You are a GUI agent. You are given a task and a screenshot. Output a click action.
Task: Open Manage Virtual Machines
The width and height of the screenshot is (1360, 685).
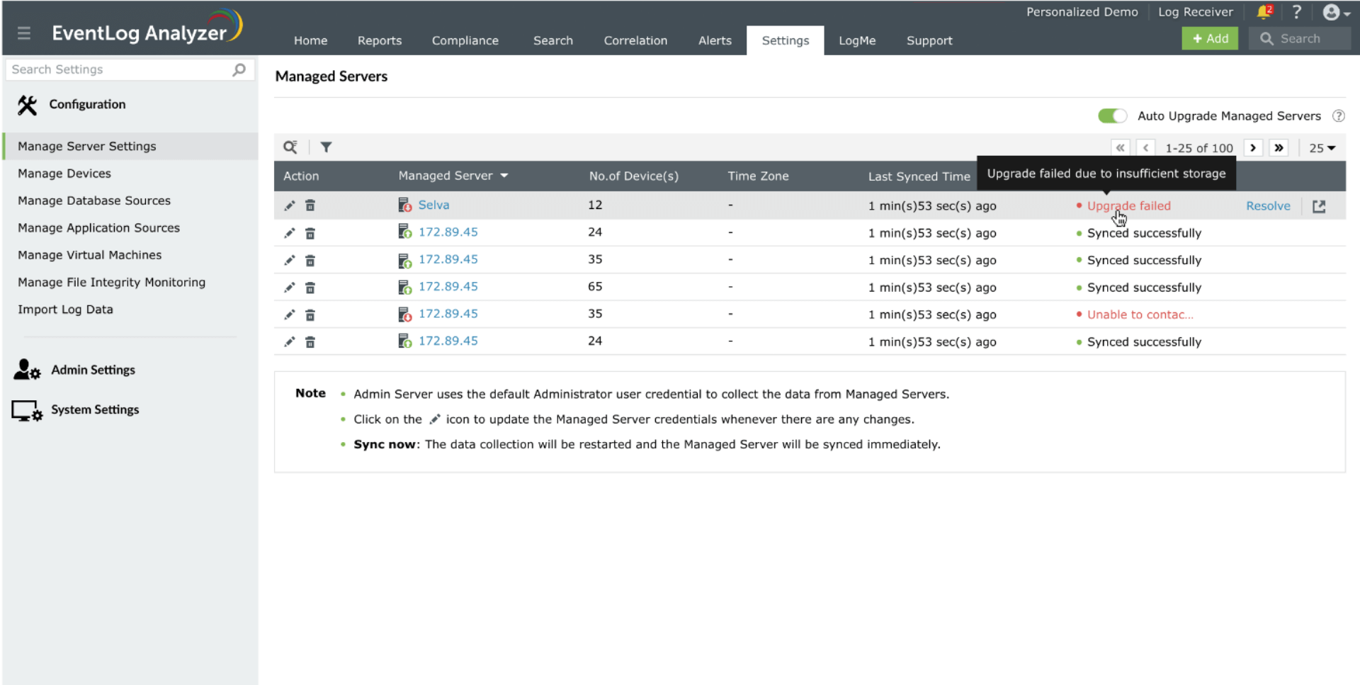pyautogui.click(x=89, y=255)
